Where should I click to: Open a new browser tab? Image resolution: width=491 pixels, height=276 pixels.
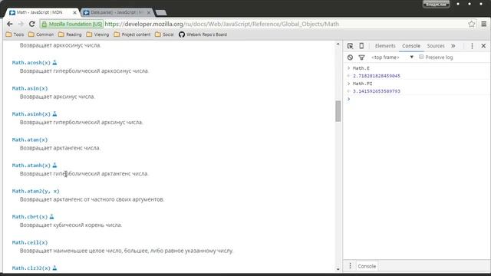tap(161, 13)
